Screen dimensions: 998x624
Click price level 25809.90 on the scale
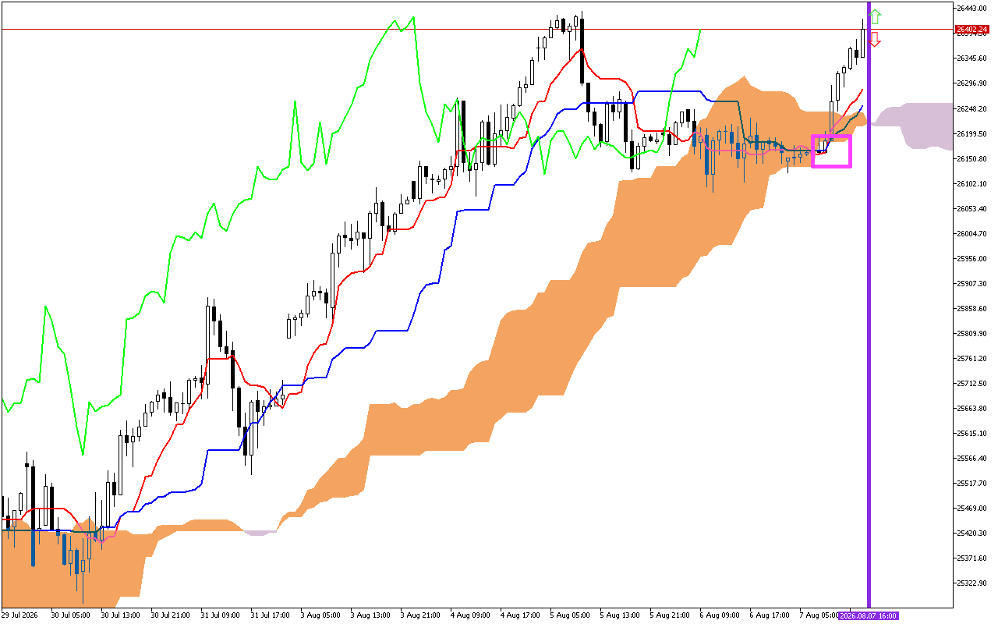coord(971,333)
